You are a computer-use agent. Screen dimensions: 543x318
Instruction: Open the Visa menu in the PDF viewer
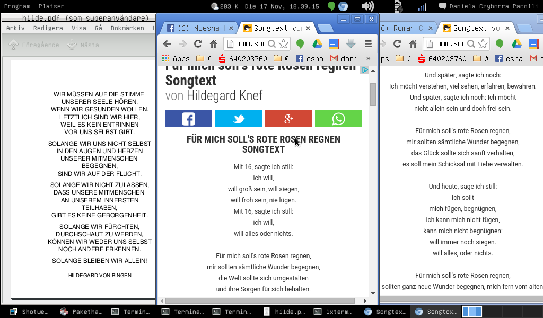(x=79, y=28)
